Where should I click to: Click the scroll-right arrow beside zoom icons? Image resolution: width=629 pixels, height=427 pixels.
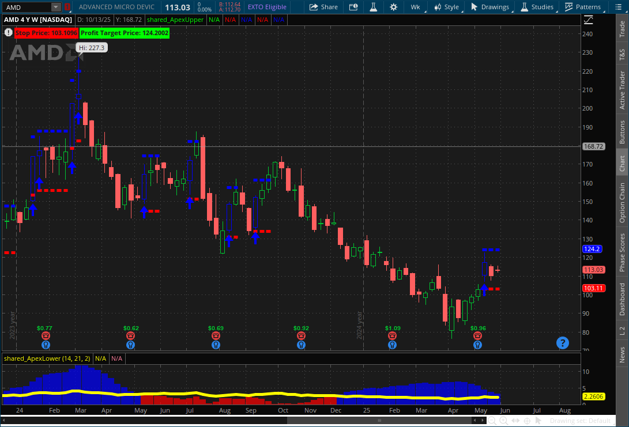(483, 421)
